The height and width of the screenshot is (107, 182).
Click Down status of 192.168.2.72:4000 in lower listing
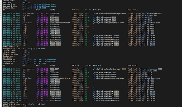coord(87,88)
